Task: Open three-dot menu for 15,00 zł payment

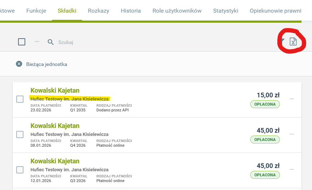Action: [292, 99]
